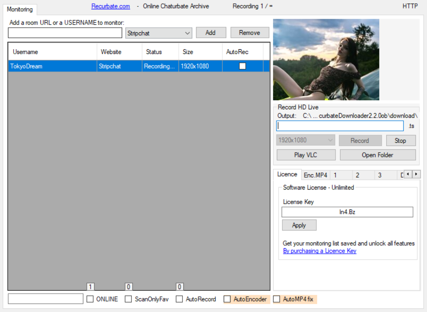Click the License Key input field
The width and height of the screenshot is (427, 312).
pyautogui.click(x=347, y=212)
